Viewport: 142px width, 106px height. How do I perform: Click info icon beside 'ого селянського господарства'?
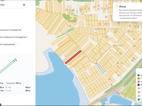point(28,37)
